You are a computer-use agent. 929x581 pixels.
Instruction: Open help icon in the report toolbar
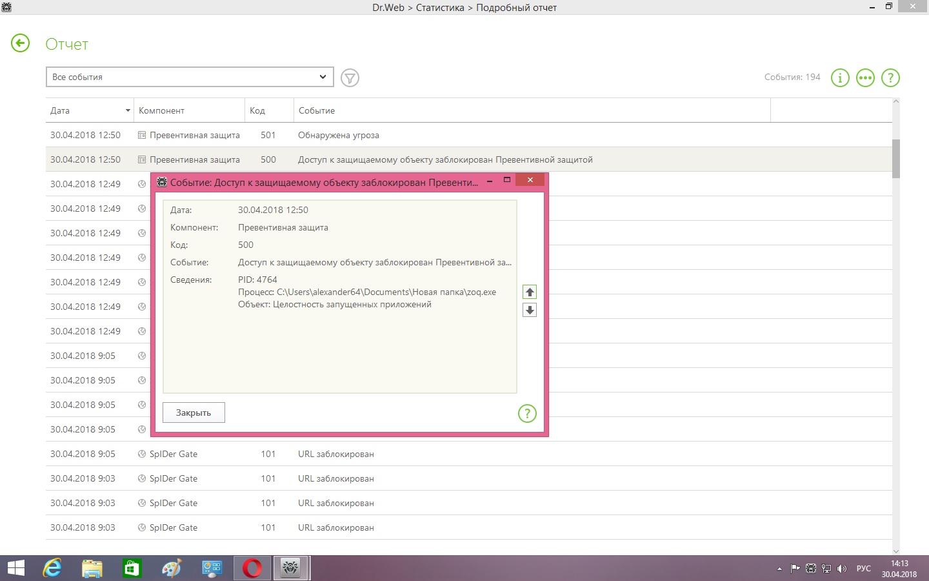click(x=890, y=78)
